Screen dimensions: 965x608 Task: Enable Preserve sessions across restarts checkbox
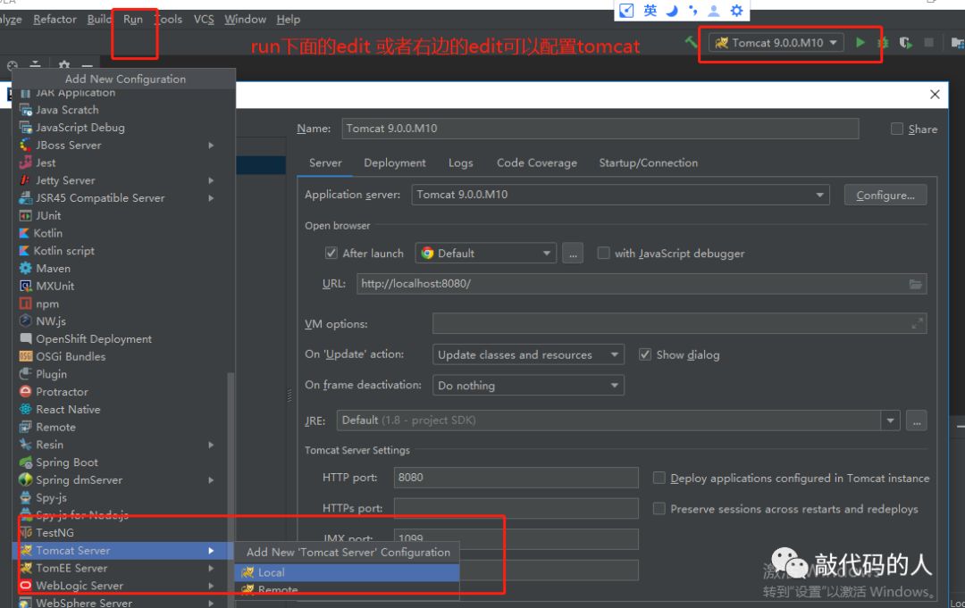pos(659,508)
